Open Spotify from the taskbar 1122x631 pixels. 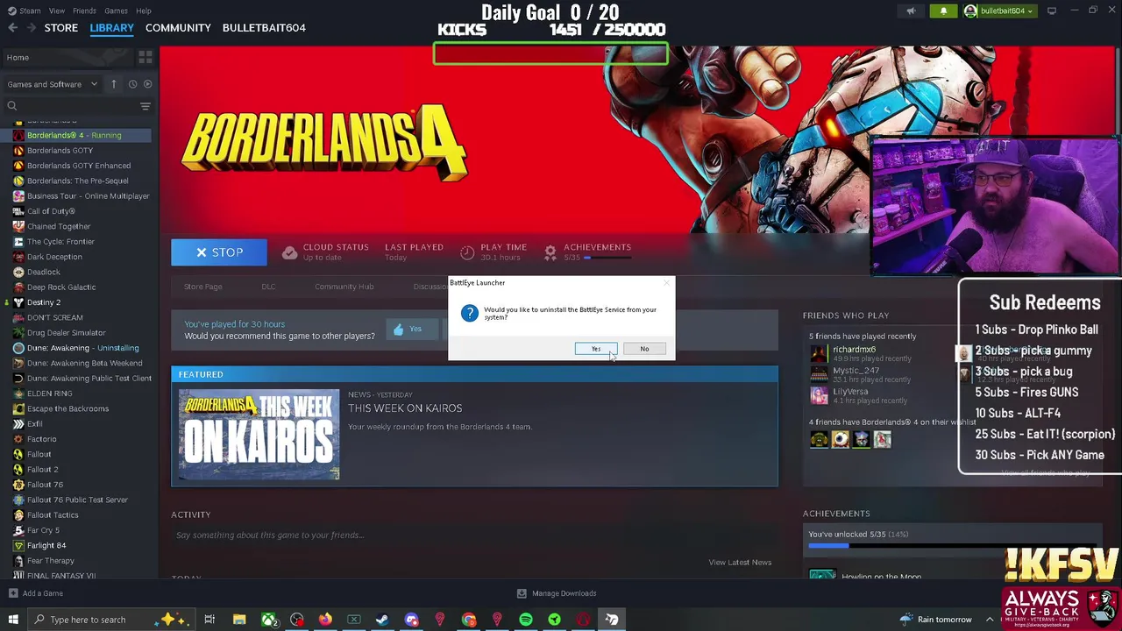coord(526,620)
